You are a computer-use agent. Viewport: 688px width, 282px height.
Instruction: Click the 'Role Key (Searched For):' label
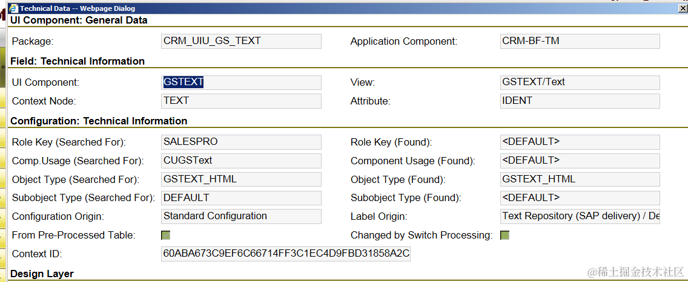69,143
